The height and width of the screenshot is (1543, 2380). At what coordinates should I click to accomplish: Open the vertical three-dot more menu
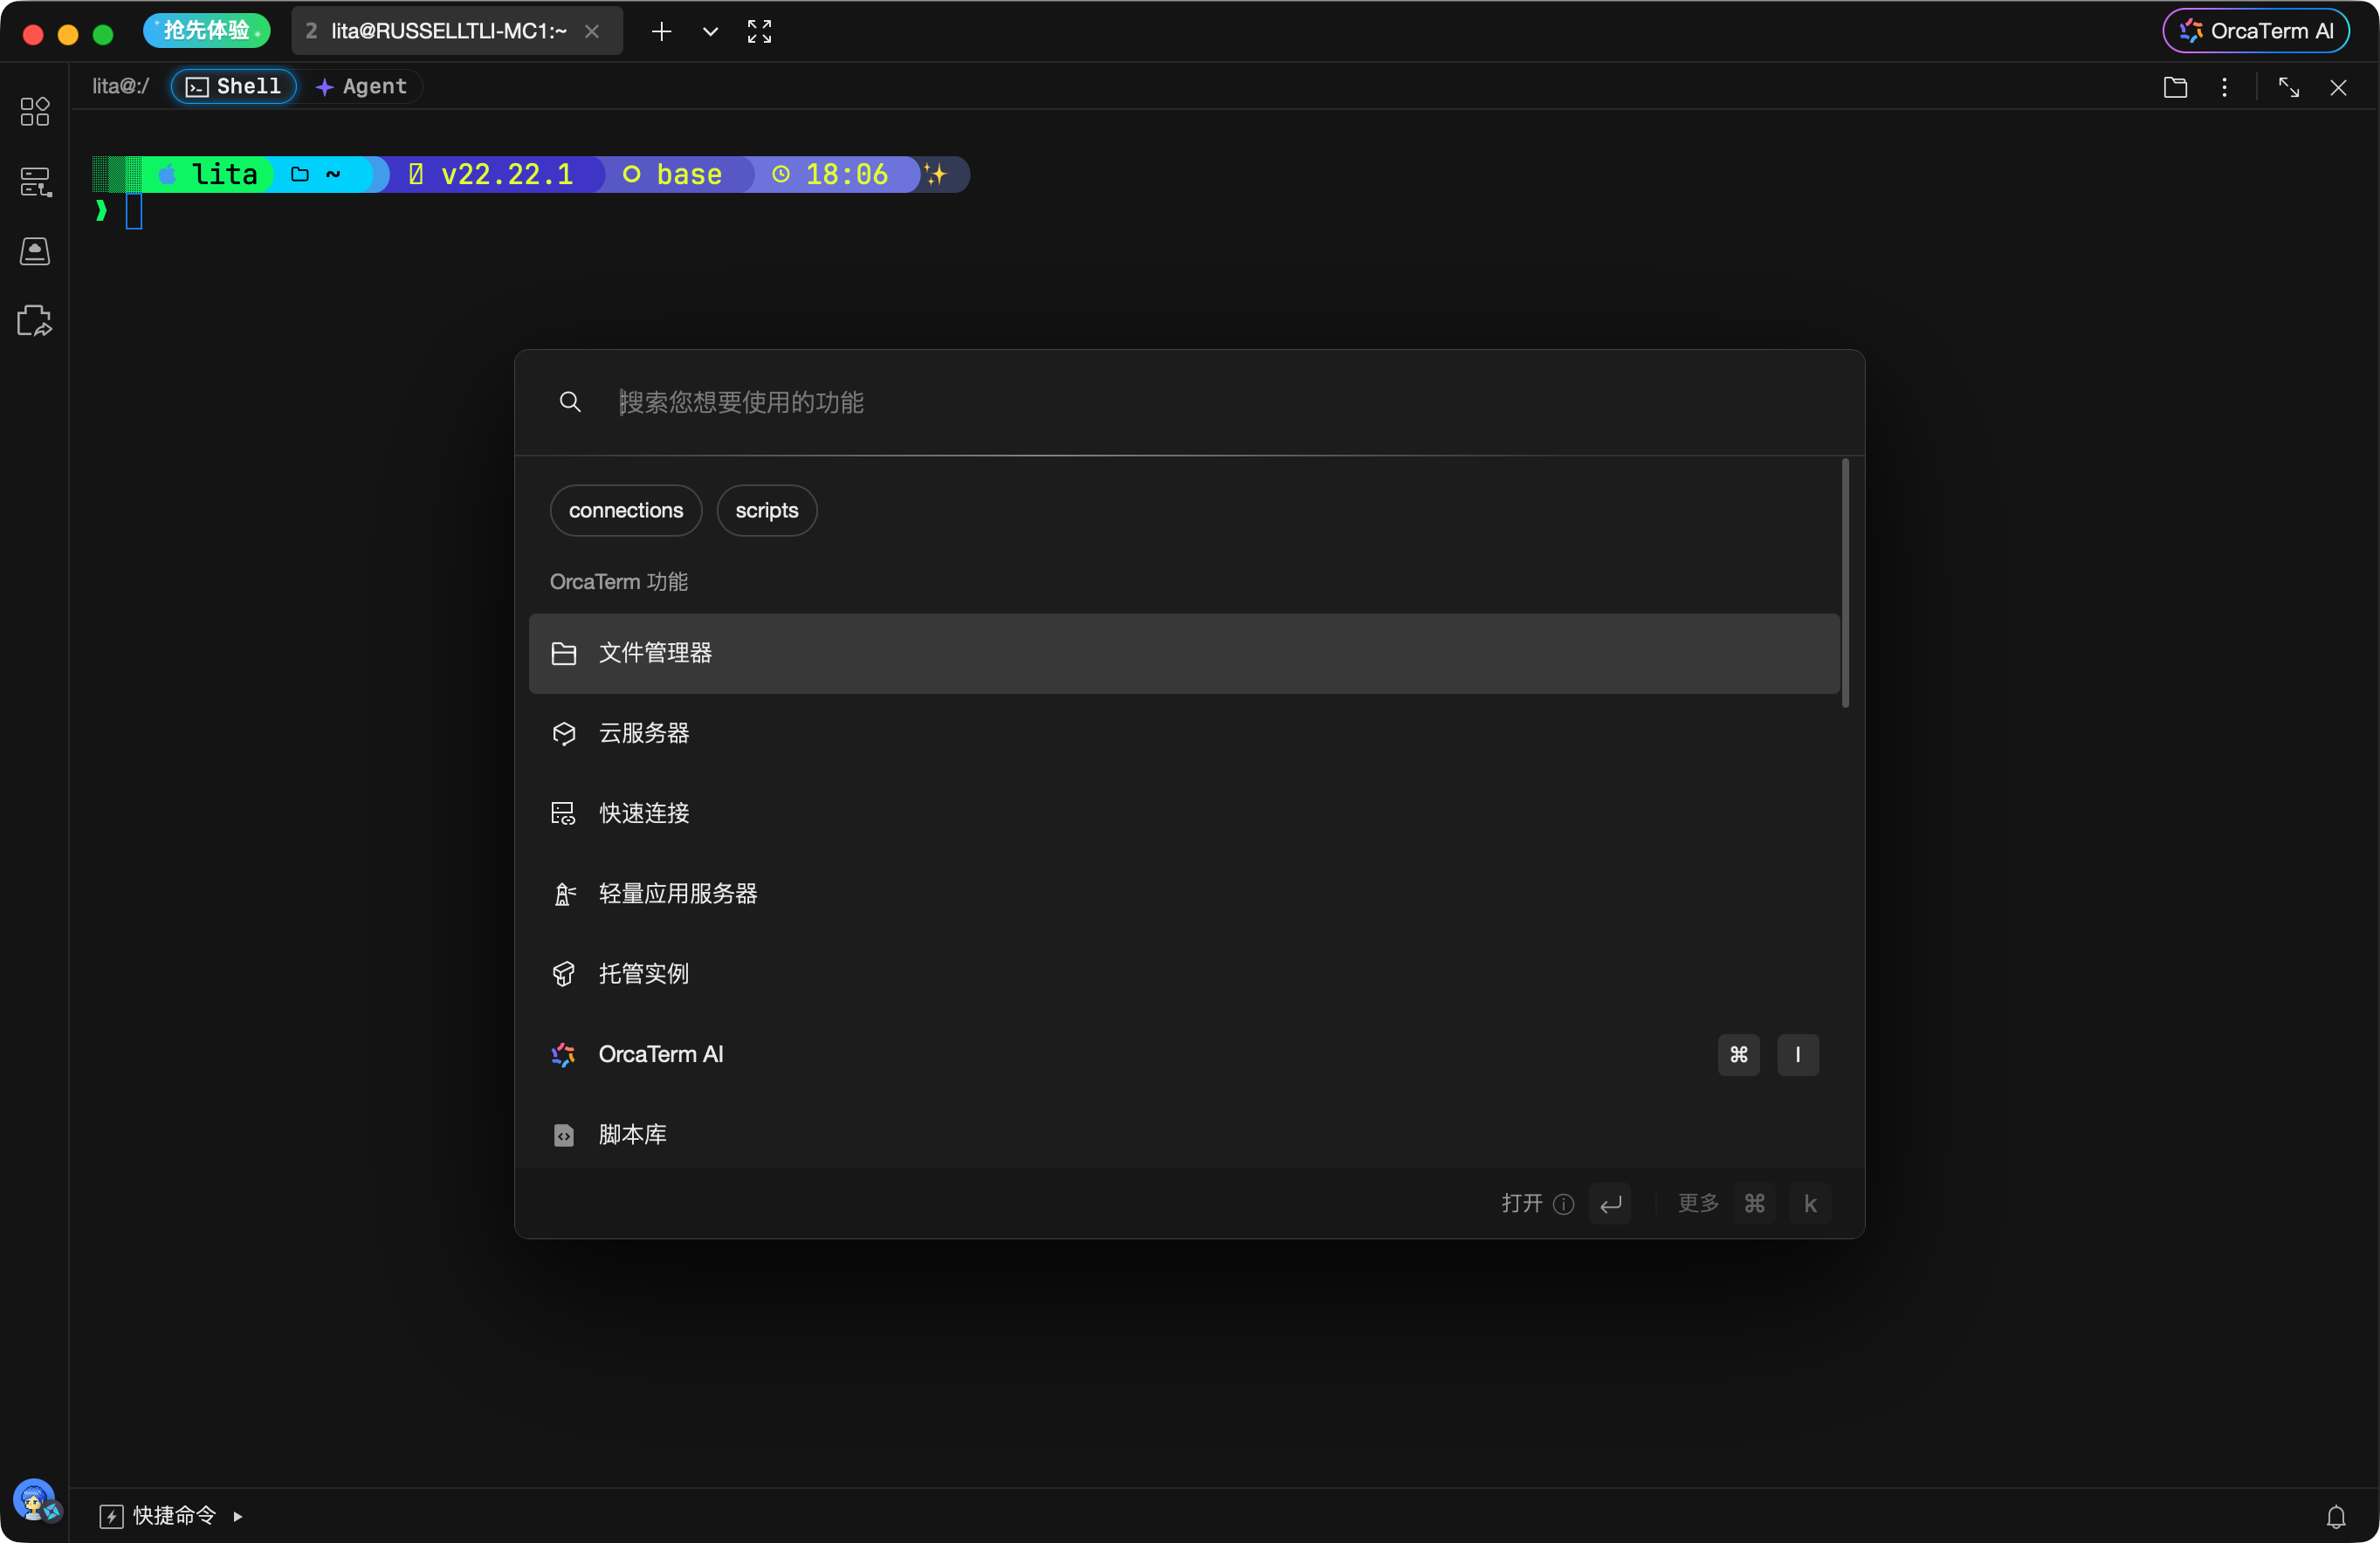pos(2224,87)
